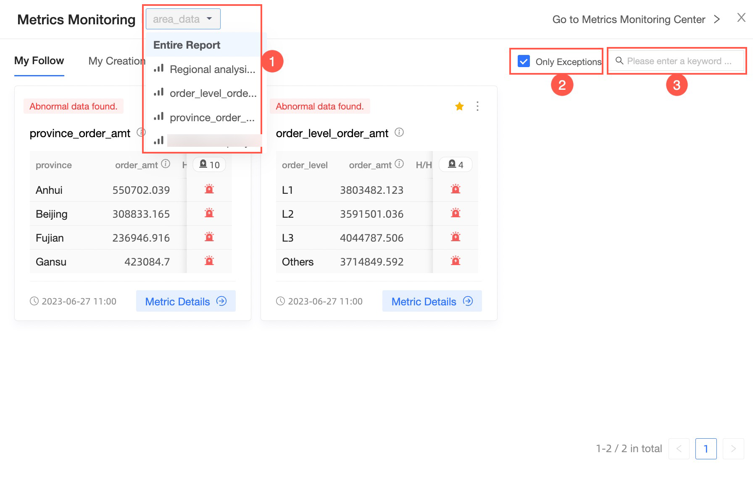Open Metric Details for order_level_order_amt
The image size is (753, 479).
point(432,301)
